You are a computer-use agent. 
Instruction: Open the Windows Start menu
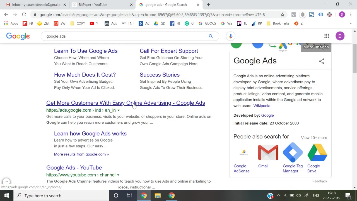point(7,196)
